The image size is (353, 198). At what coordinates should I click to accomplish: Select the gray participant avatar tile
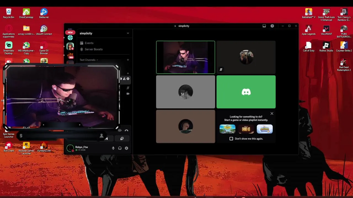tap(186, 92)
